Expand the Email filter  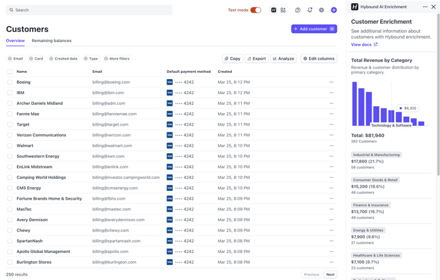click(16, 58)
